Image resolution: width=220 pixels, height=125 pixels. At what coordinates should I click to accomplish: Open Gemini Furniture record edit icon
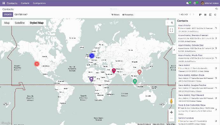[x=216, y=121]
